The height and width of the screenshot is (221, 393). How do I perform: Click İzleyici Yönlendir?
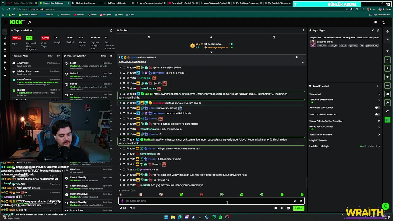click(318, 140)
